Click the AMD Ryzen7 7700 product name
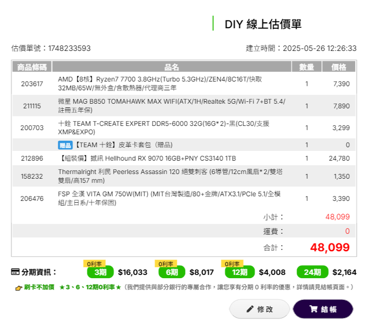 pyautogui.click(x=160, y=83)
